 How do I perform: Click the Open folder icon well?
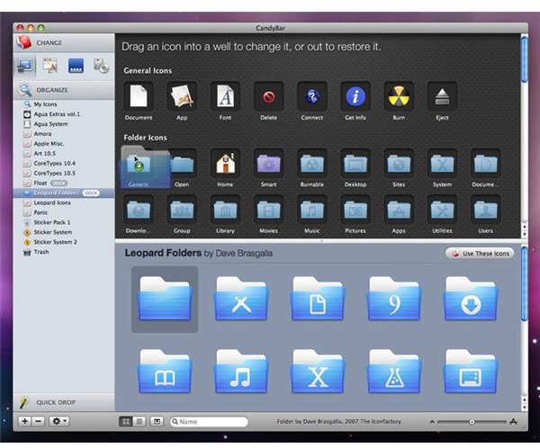click(182, 163)
